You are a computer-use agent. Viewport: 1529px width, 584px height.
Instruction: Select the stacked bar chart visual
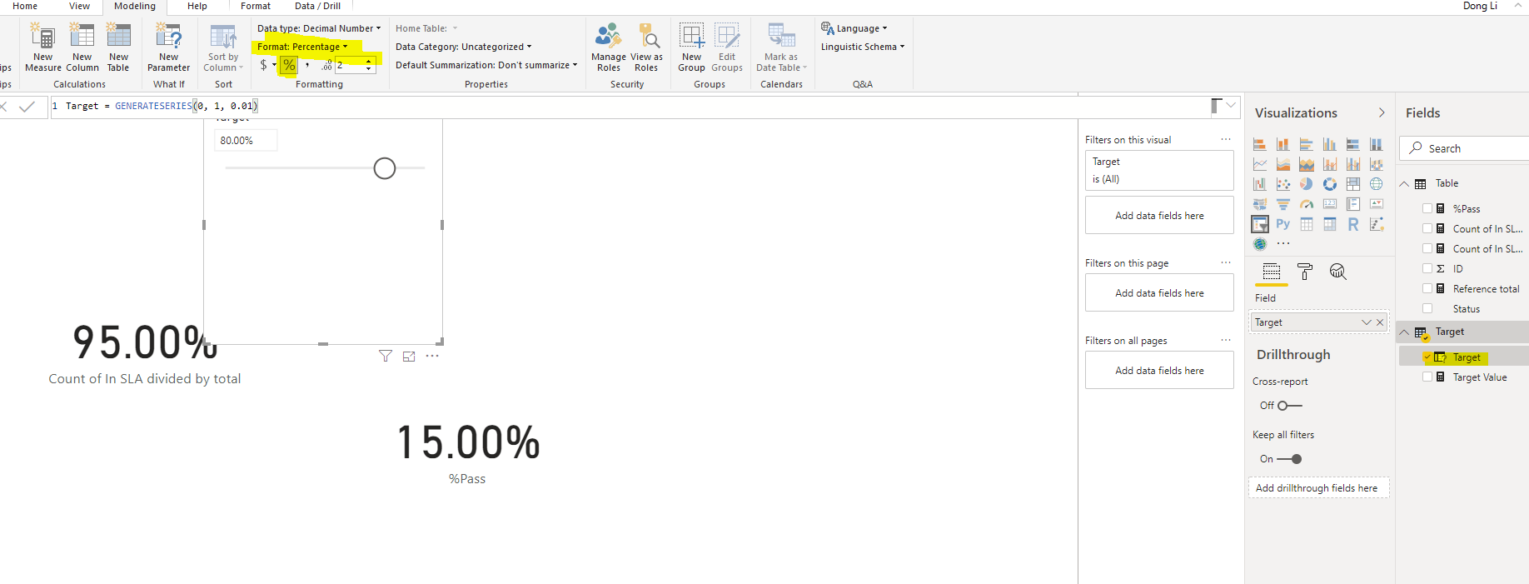coord(1259,144)
